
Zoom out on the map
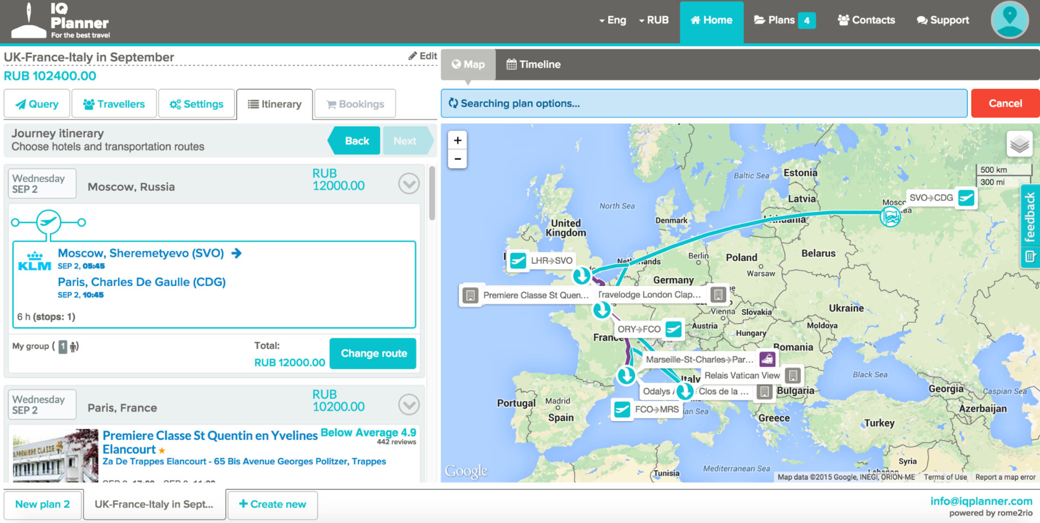[x=458, y=159]
